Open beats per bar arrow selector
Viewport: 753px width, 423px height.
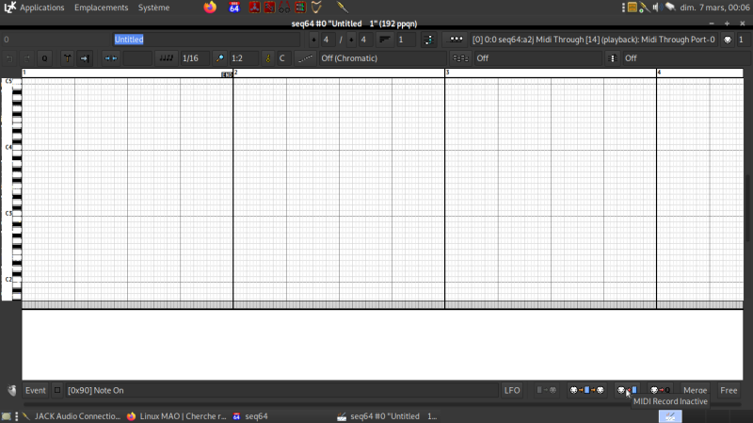pyautogui.click(x=313, y=40)
